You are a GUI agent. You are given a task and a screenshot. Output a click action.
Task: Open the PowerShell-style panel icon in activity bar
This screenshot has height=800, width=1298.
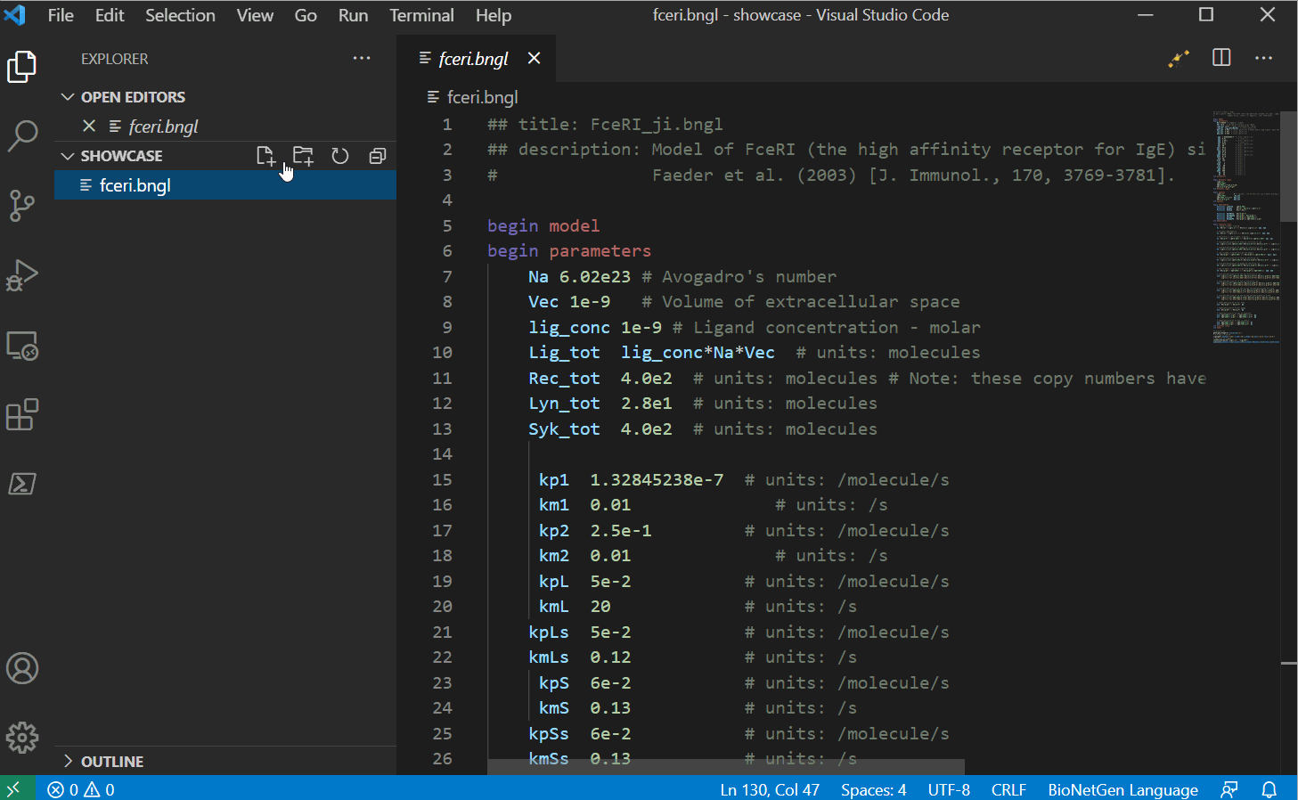click(21, 484)
